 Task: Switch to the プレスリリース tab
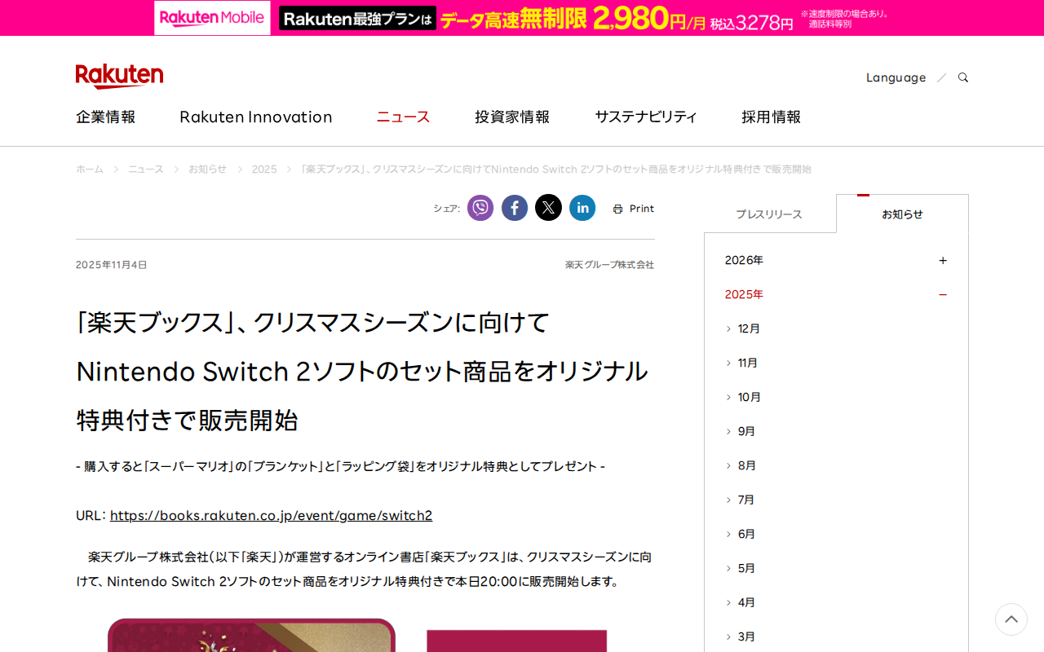pos(769,214)
